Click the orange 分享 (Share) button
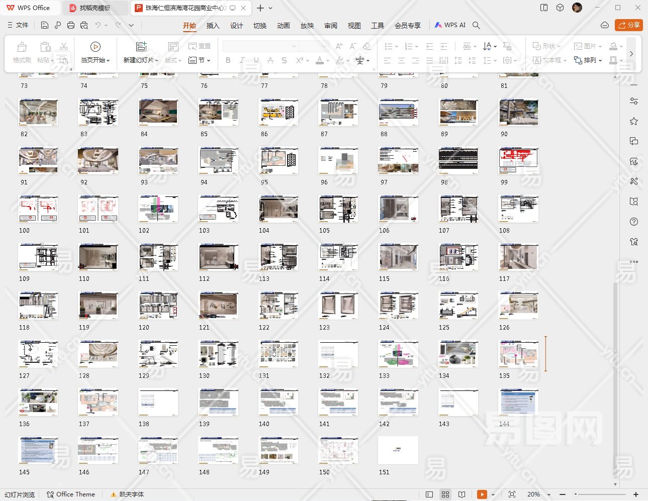Viewport: 648px width, 501px height. (x=629, y=25)
